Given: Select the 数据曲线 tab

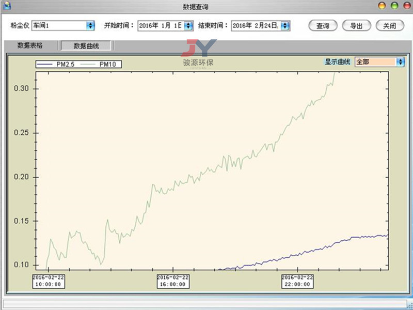Looking at the screenshot, I should coord(86,45).
